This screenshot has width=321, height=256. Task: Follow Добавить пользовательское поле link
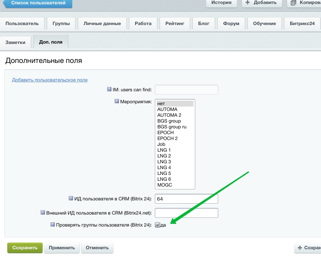50,80
